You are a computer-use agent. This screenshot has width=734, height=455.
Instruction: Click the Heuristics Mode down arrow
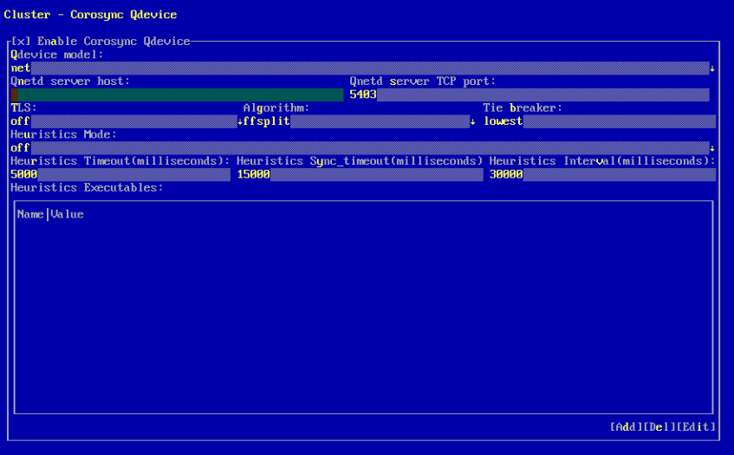pos(711,148)
